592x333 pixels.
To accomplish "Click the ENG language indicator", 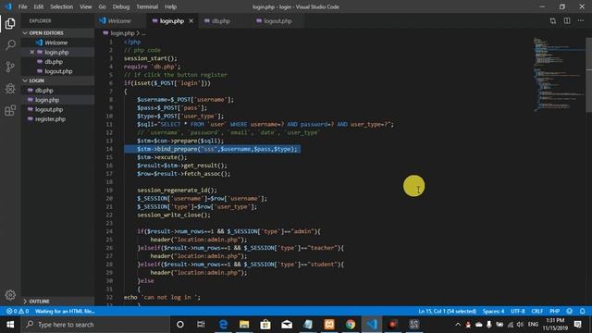I will point(533,325).
